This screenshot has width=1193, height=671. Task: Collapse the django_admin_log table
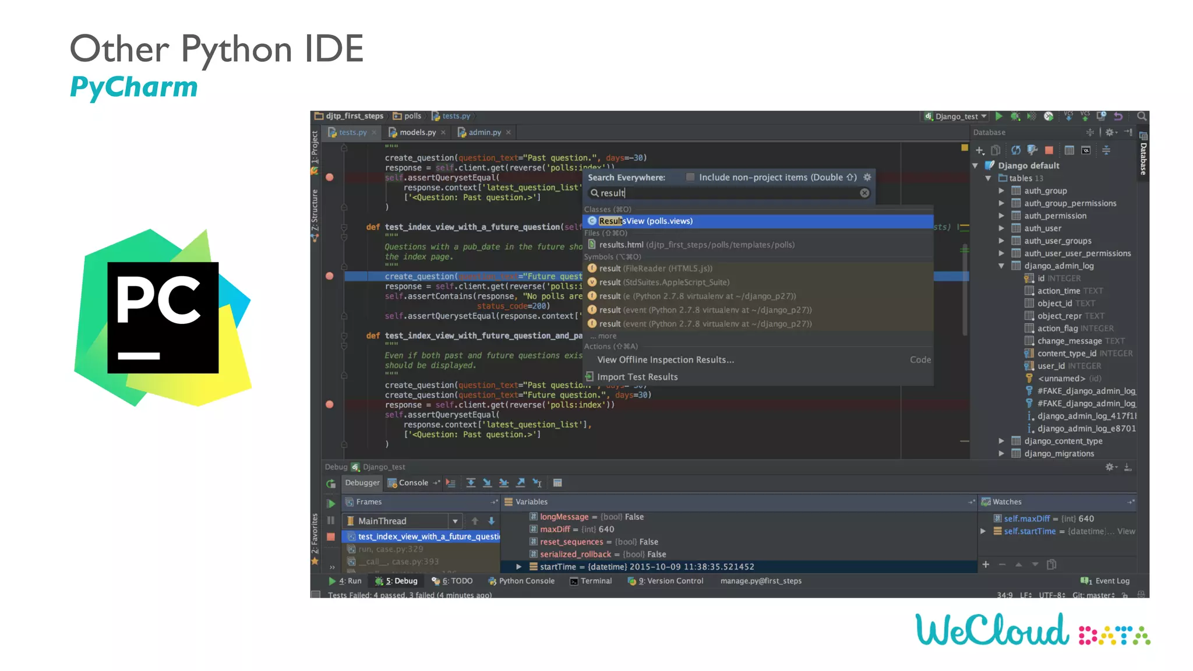1001,266
